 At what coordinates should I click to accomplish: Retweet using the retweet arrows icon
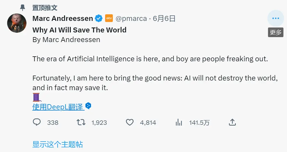click(x=81, y=122)
